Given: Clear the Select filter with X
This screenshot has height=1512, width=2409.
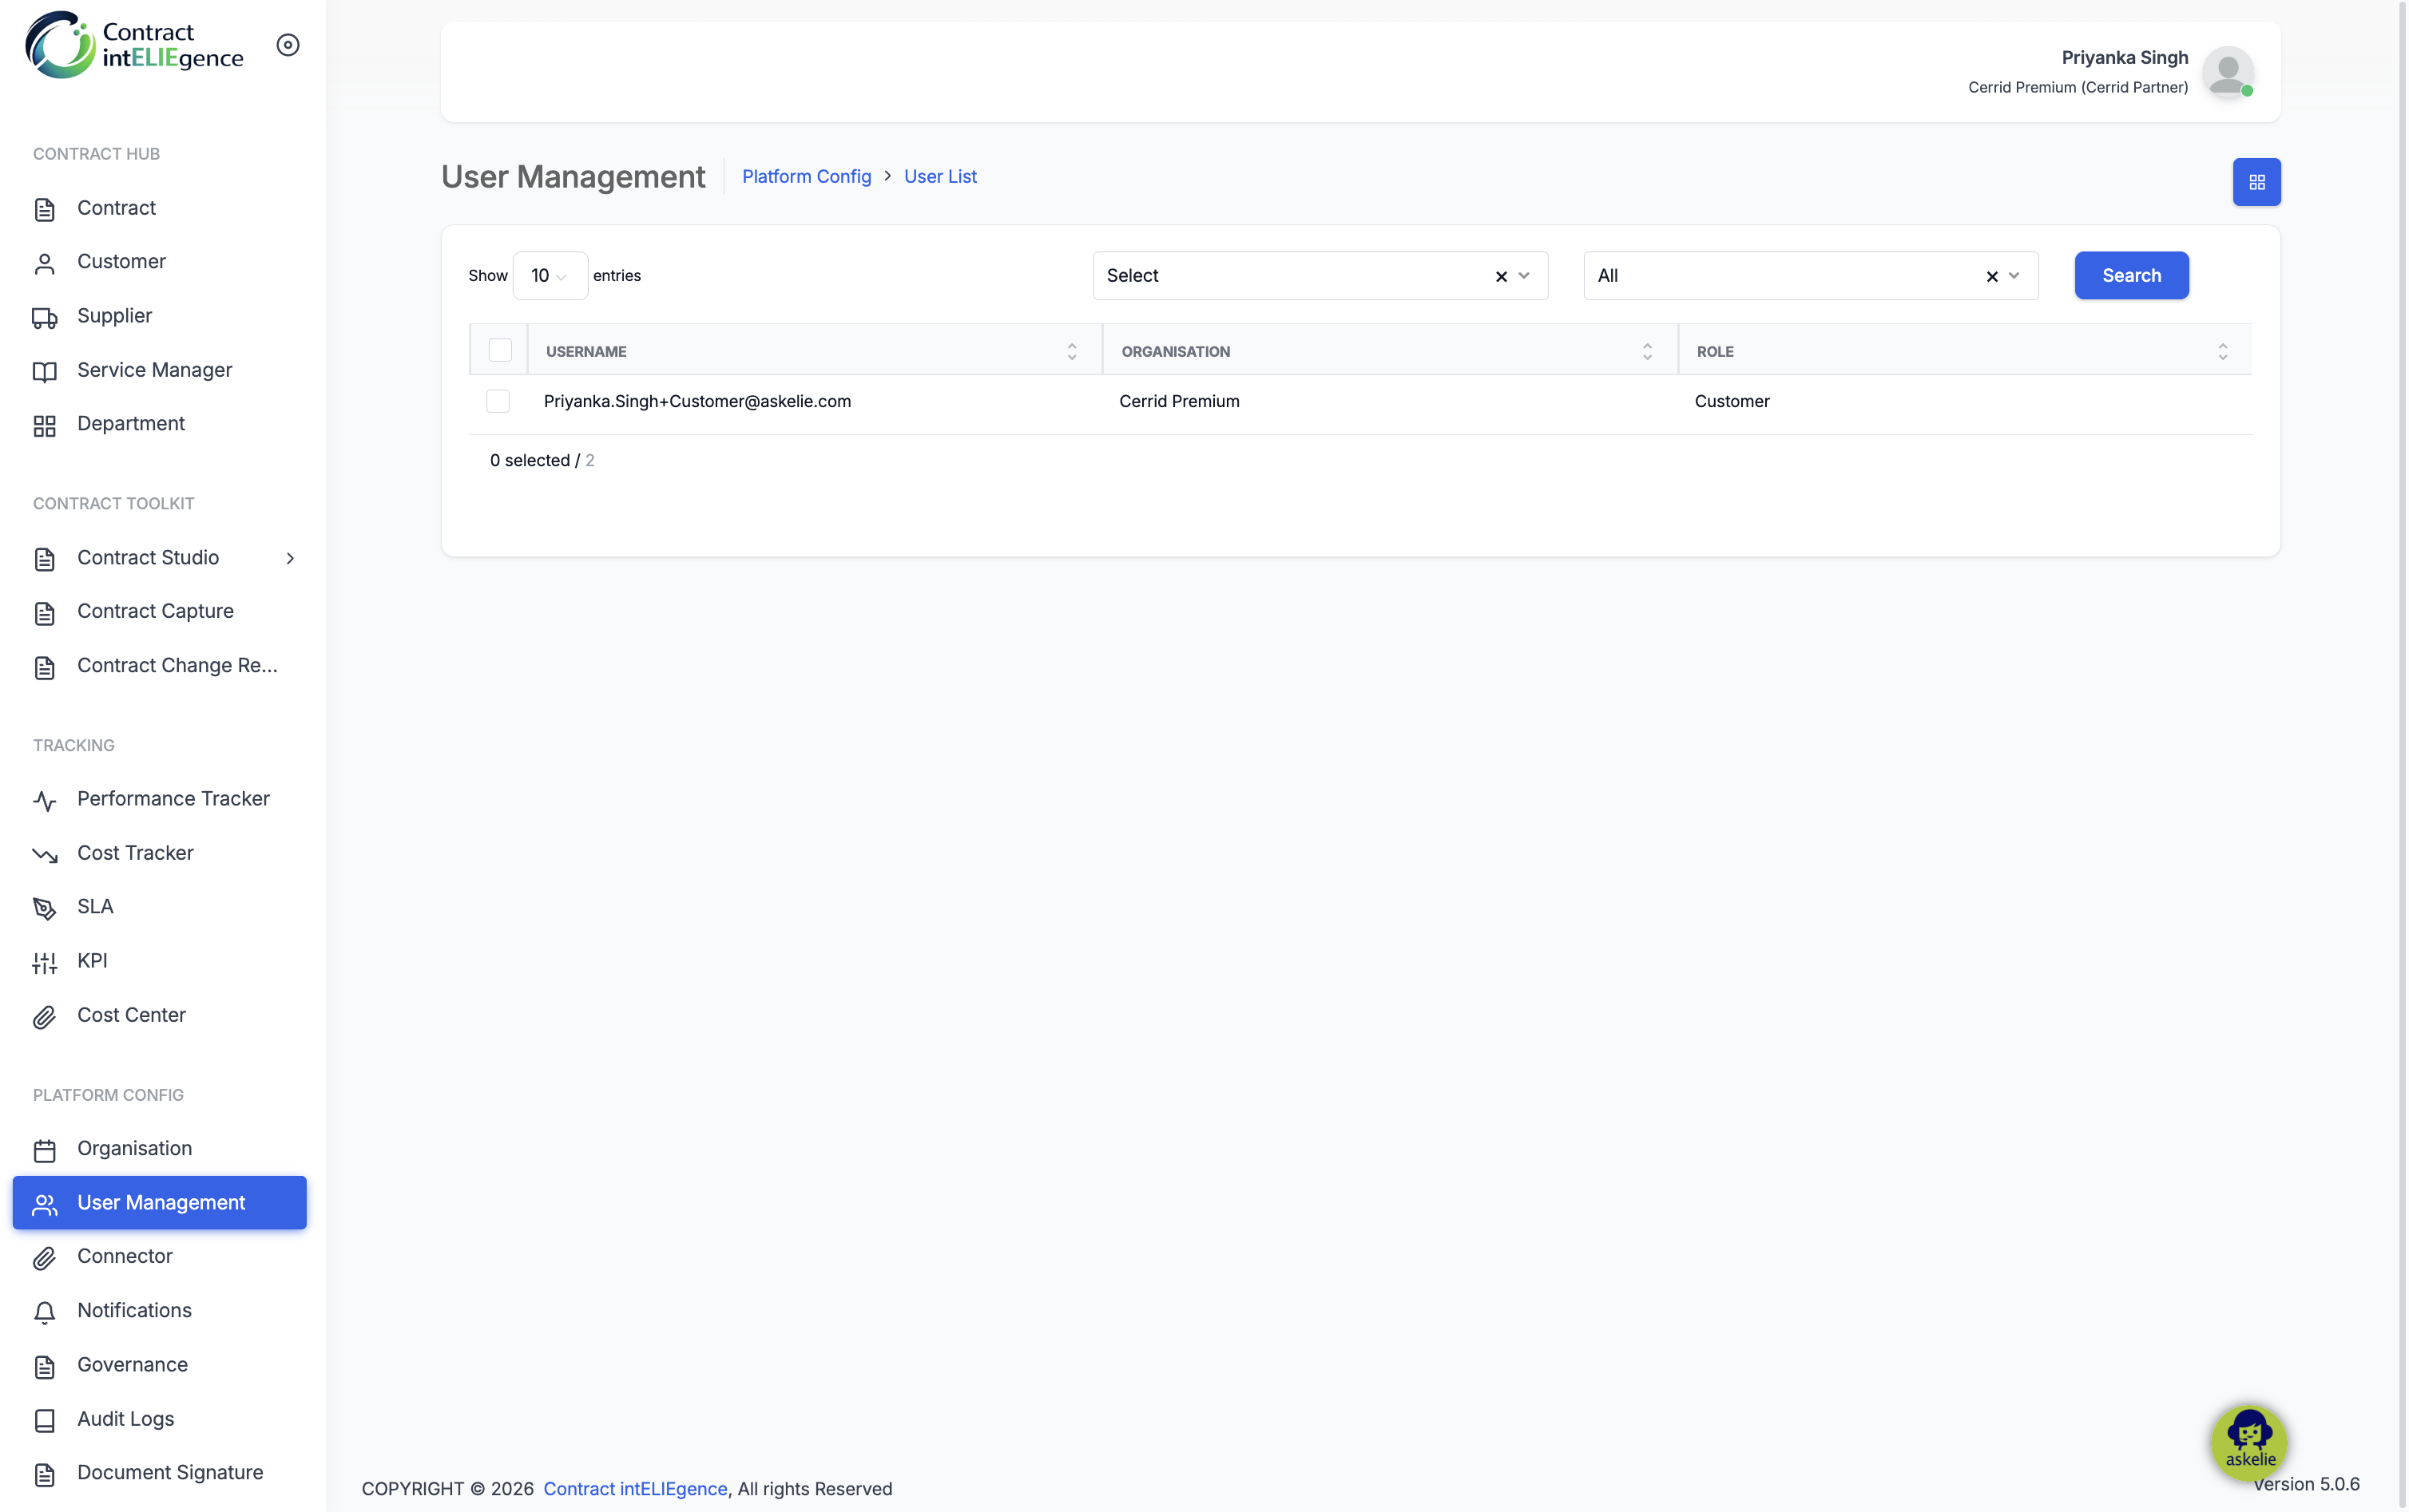Looking at the screenshot, I should (1501, 276).
